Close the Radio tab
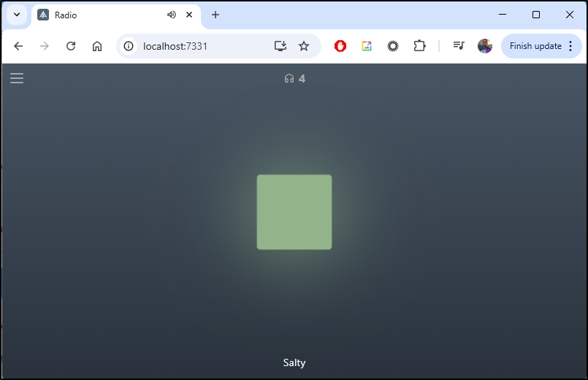 [x=189, y=15]
